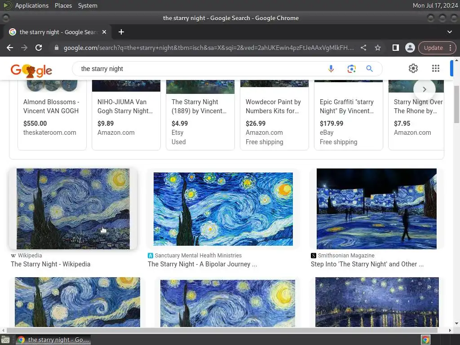Click 'Step Into The Starry Night and Other' caption
The height and width of the screenshot is (345, 460).
coord(367,264)
